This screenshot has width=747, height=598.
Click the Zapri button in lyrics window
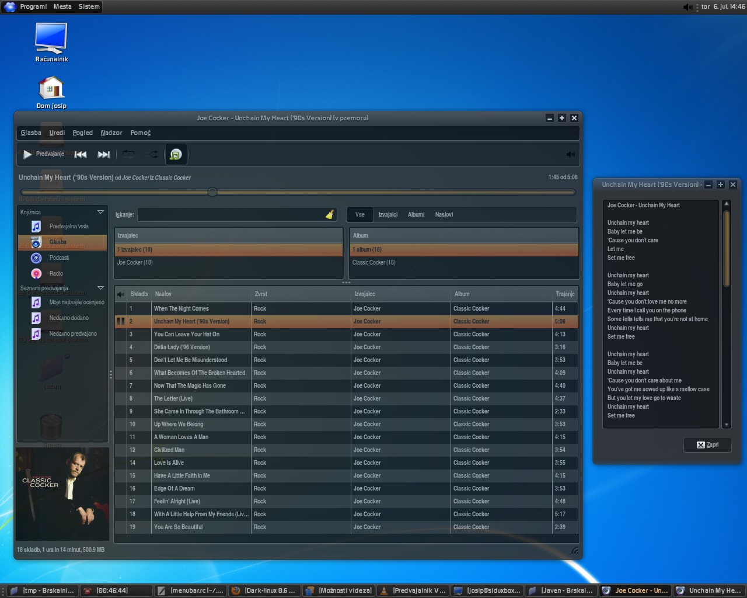click(707, 444)
